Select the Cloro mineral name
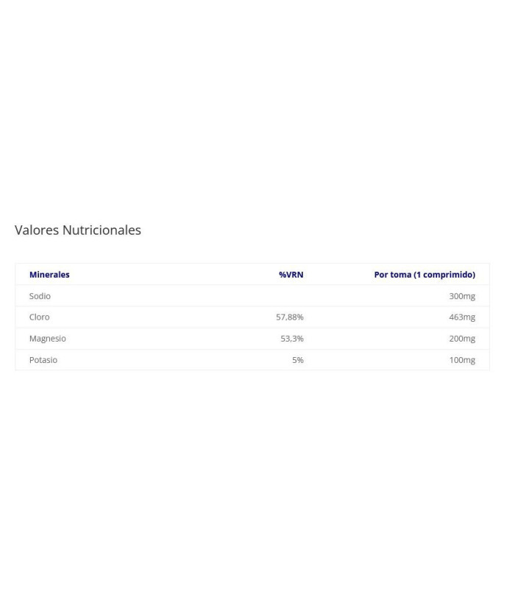515x589 pixels. [39, 317]
